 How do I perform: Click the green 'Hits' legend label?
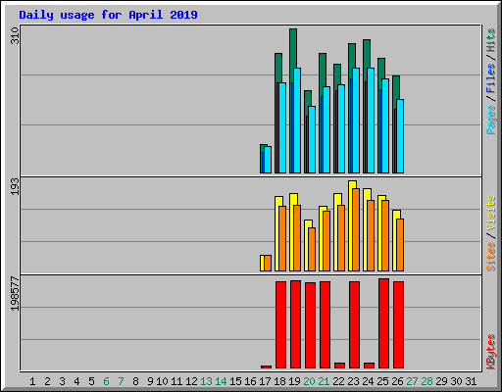point(491,40)
